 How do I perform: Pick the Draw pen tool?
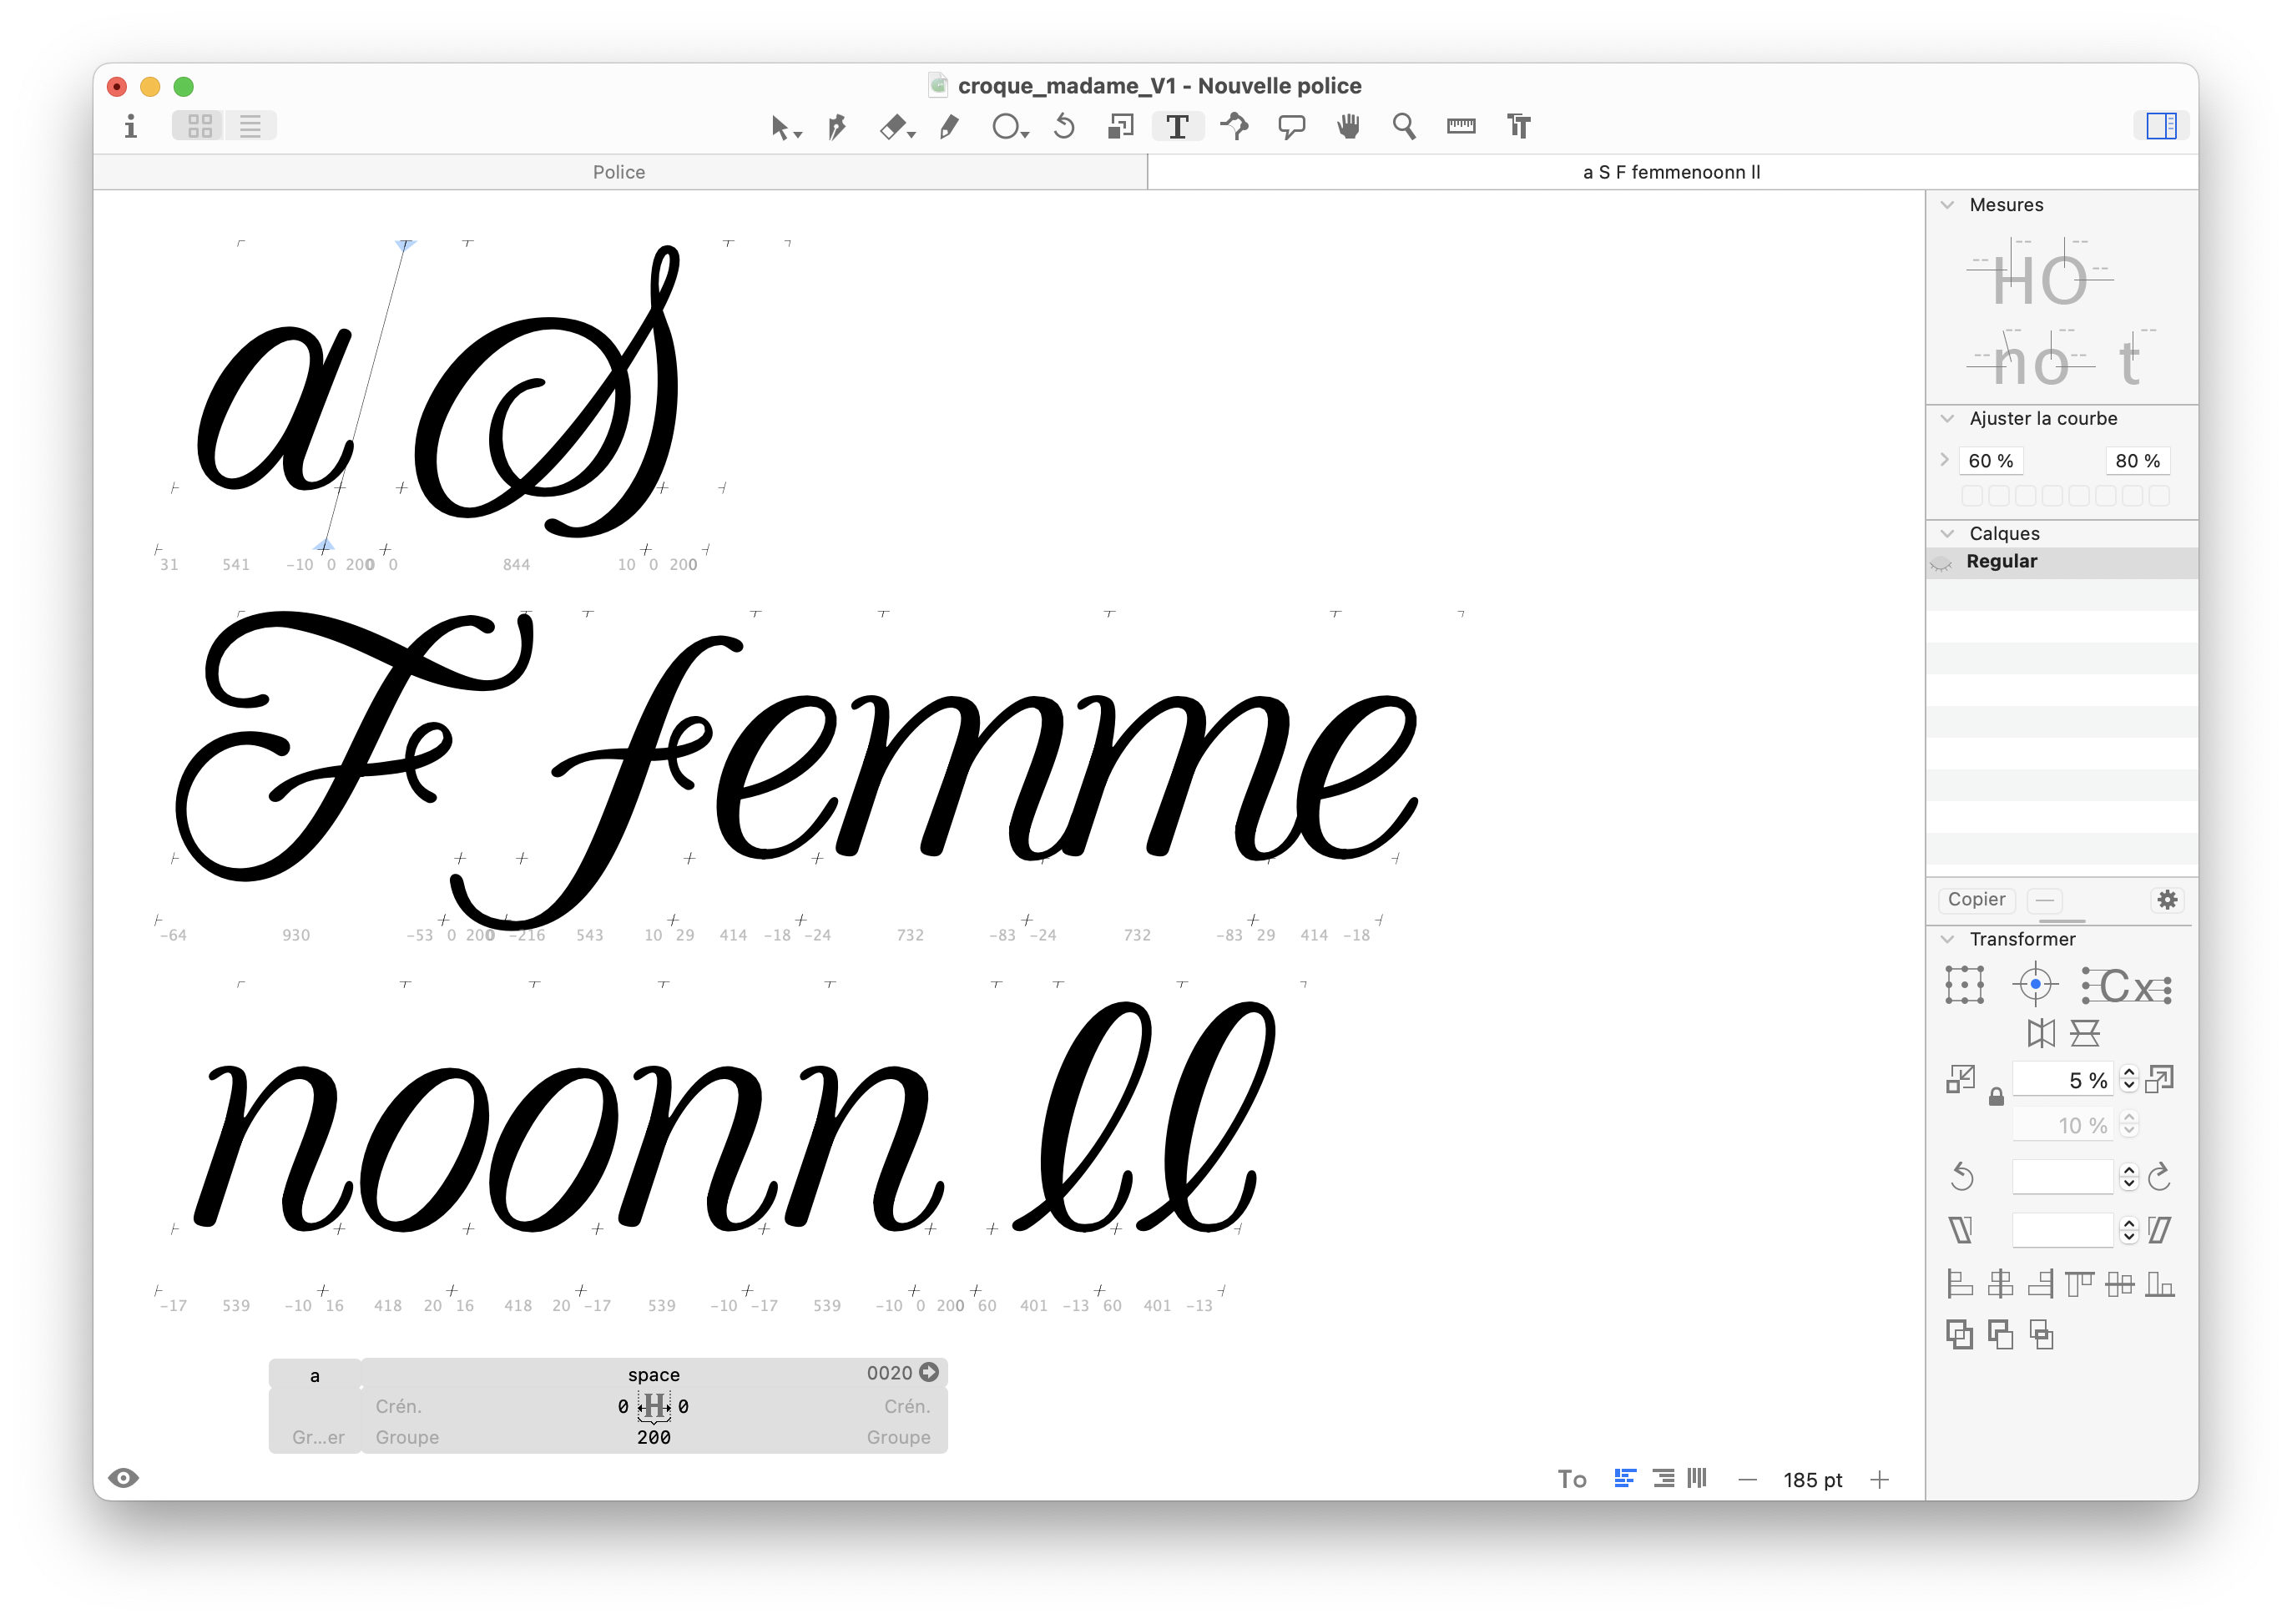pyautogui.click(x=837, y=127)
